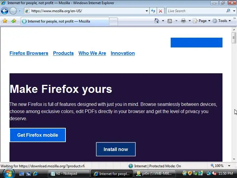Click the status bar Waiting for download text
This screenshot has height=178, width=237.
[x=43, y=166]
